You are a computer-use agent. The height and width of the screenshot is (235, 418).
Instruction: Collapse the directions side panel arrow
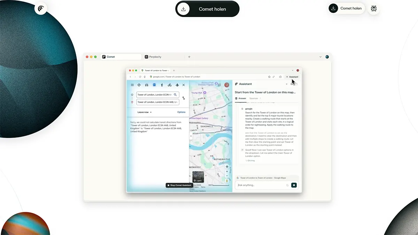click(x=191, y=136)
